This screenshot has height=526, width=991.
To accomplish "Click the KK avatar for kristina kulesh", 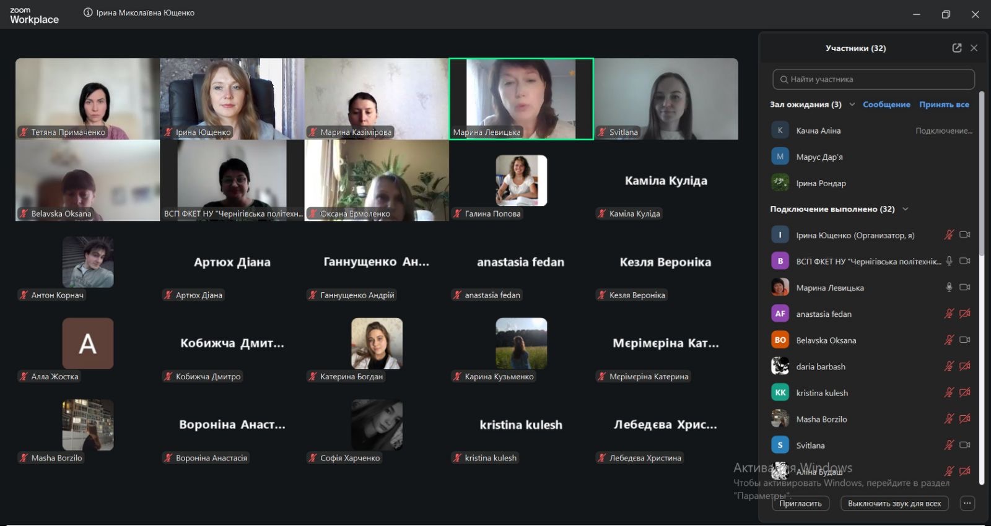I will point(780,392).
